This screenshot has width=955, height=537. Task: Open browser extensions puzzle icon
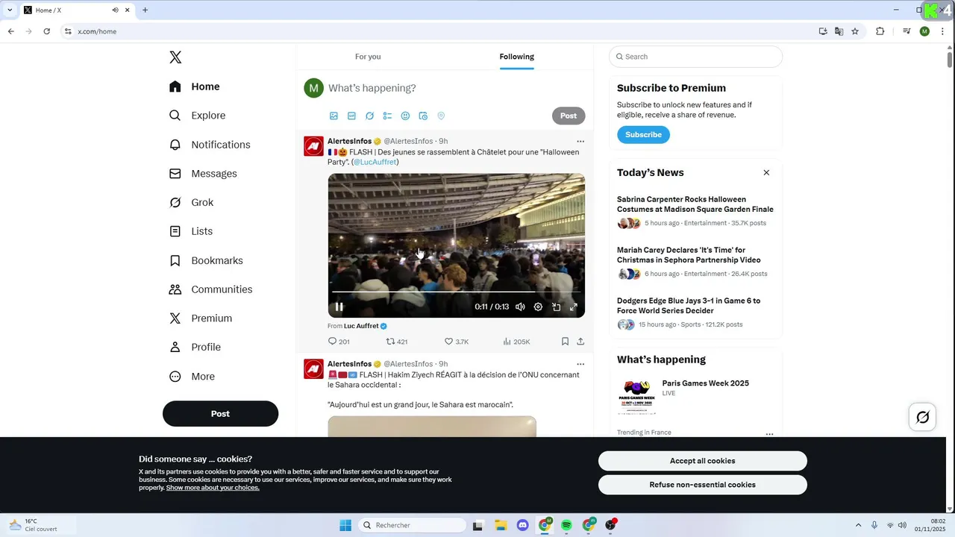[x=880, y=31]
